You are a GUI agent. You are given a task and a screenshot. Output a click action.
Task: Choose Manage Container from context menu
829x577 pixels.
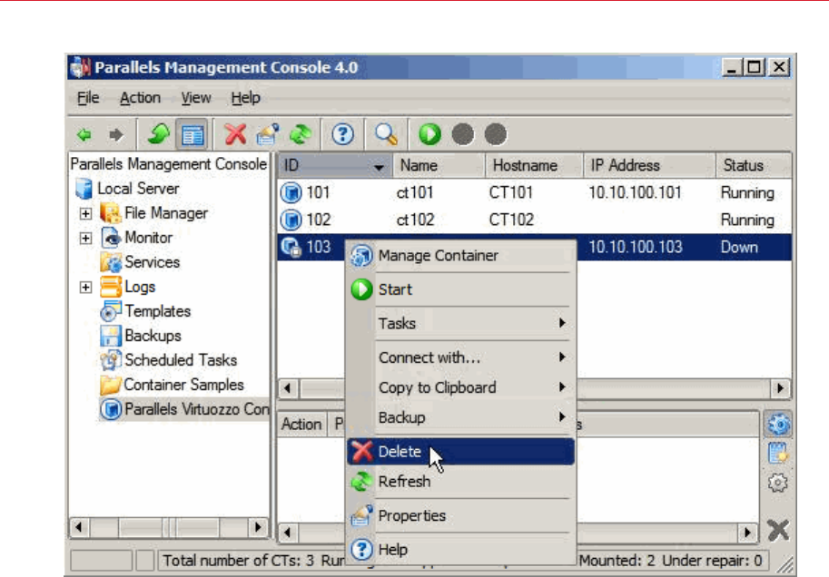[460, 256]
